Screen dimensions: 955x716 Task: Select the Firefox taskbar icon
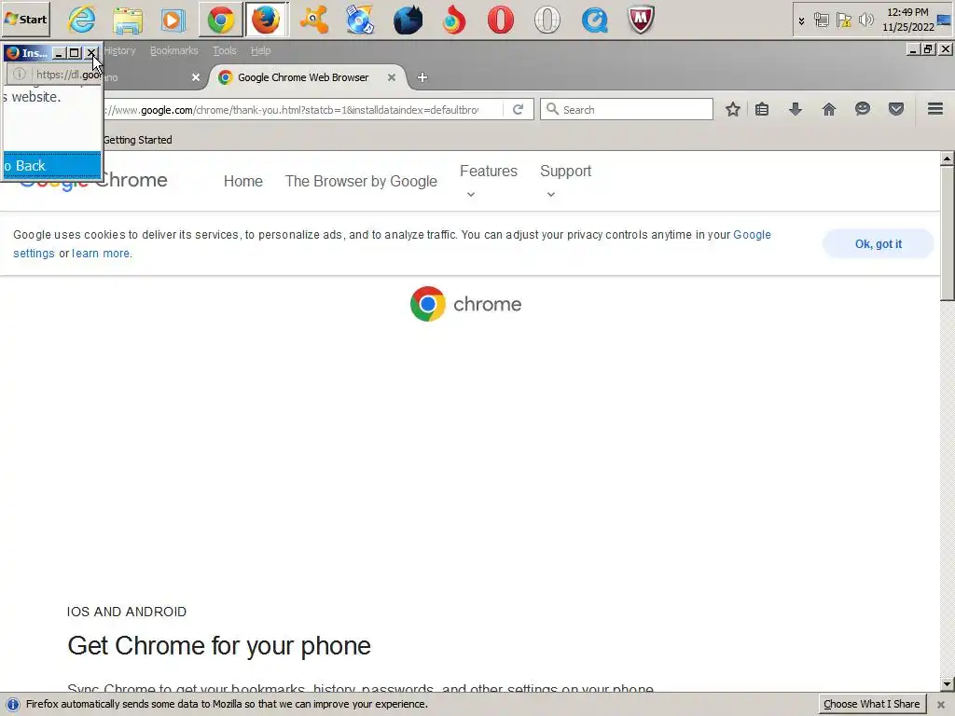[x=266, y=20]
